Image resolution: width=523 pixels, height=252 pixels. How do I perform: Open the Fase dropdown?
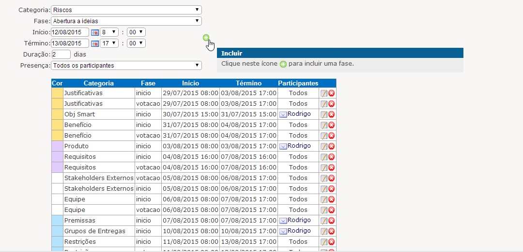(x=126, y=21)
